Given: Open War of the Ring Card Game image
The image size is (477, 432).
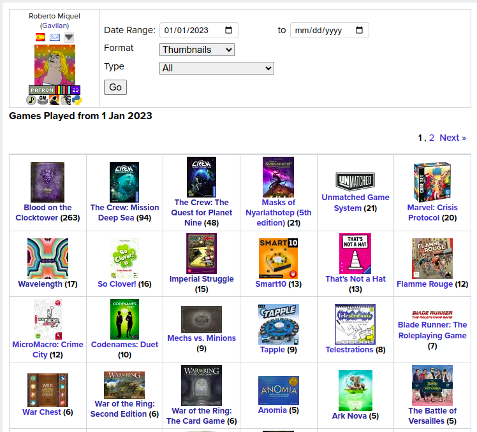Looking at the screenshot, I should (202, 385).
